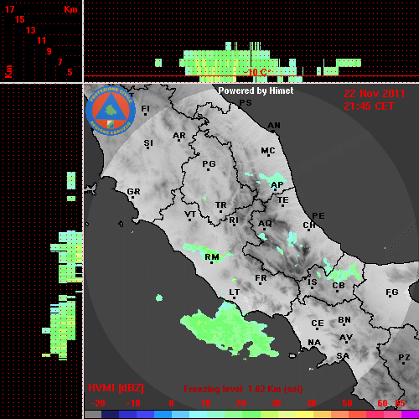This screenshot has height=419, width=419.
Task: Click the '-10 C°' isotherm label
Action: pos(256,72)
